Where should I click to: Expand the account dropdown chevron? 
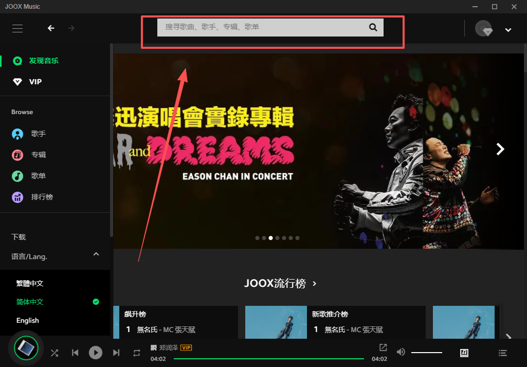click(x=508, y=30)
